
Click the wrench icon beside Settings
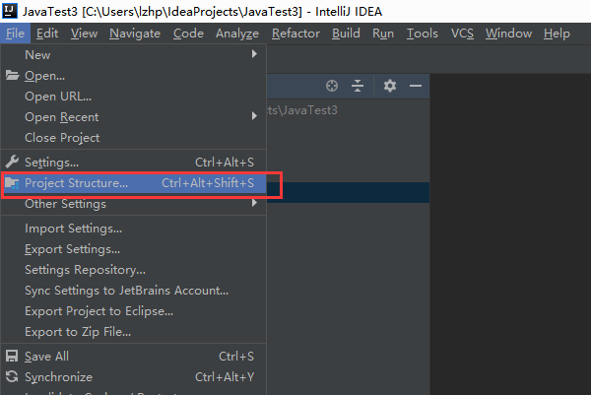[12, 163]
